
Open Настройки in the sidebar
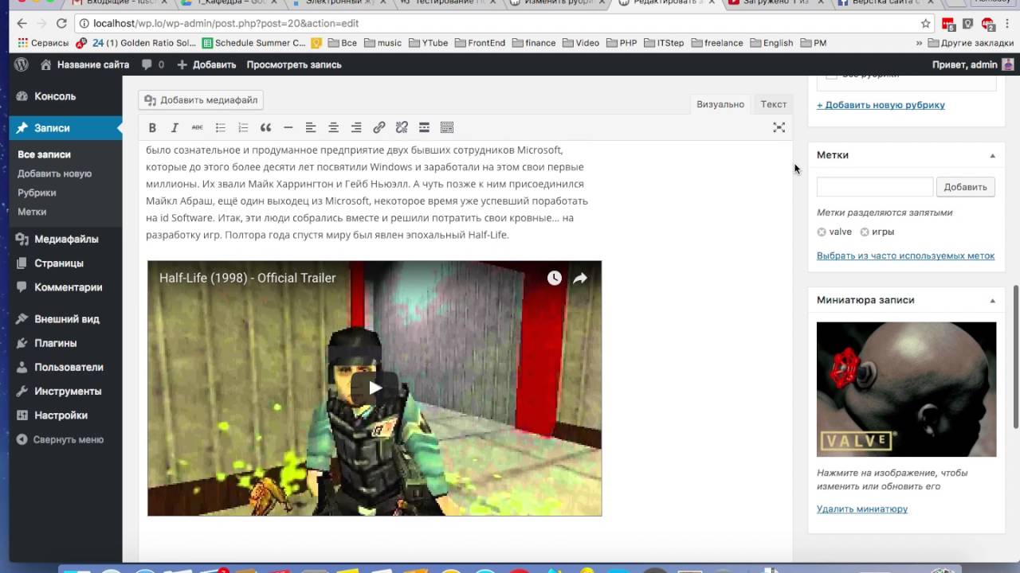coord(65,415)
